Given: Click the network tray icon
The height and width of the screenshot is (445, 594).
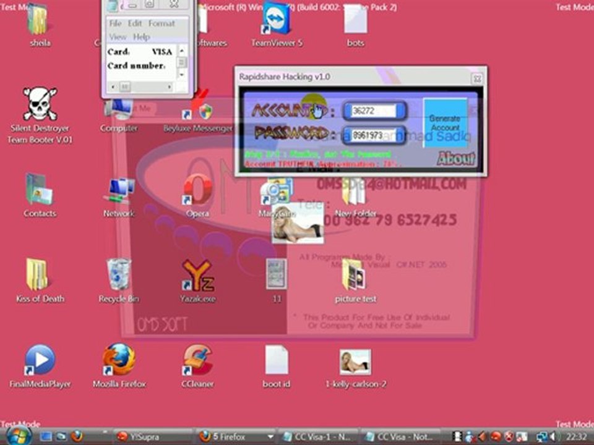Looking at the screenshot, I should click(x=542, y=437).
